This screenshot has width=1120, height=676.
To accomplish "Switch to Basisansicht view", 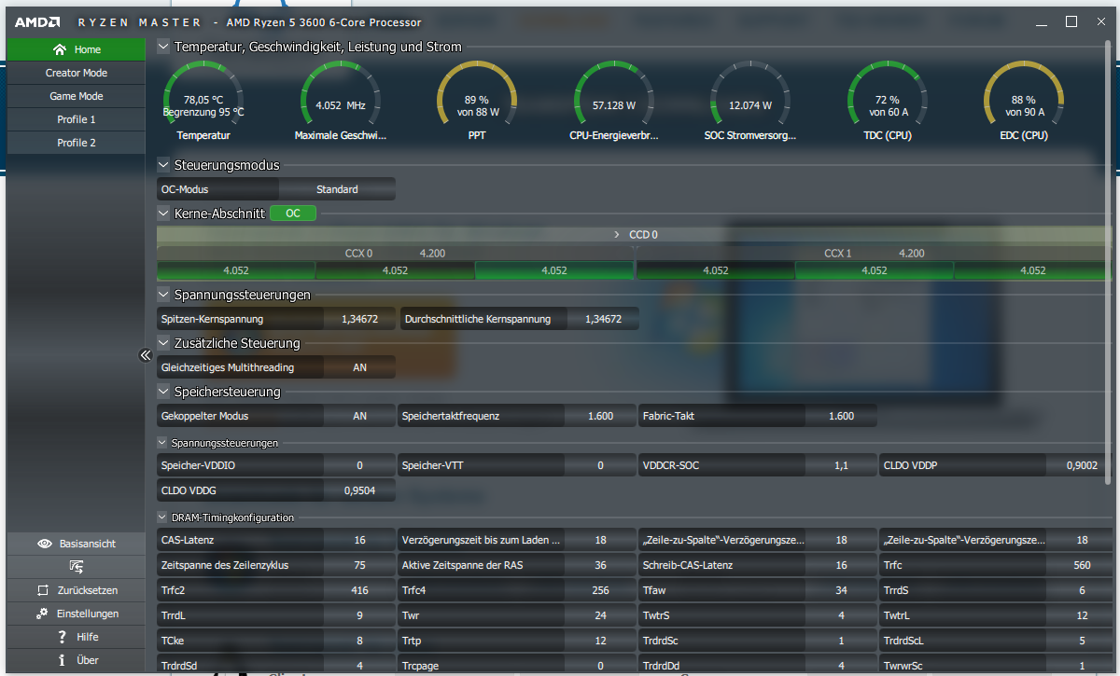I will [x=77, y=544].
